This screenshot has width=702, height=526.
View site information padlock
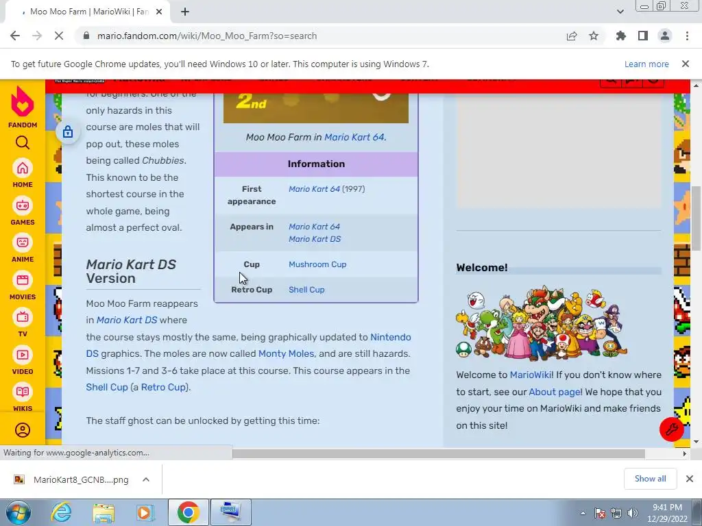click(86, 36)
